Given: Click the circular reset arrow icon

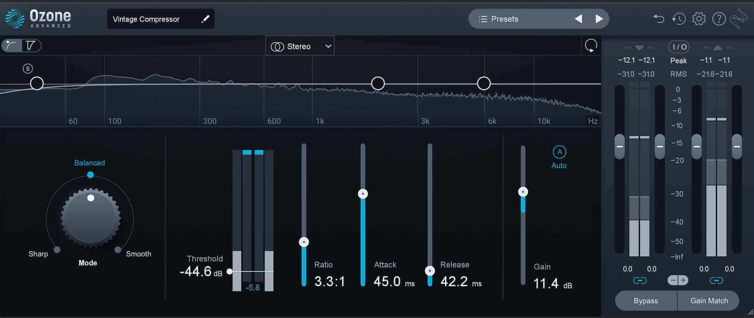Looking at the screenshot, I should coord(591,45).
